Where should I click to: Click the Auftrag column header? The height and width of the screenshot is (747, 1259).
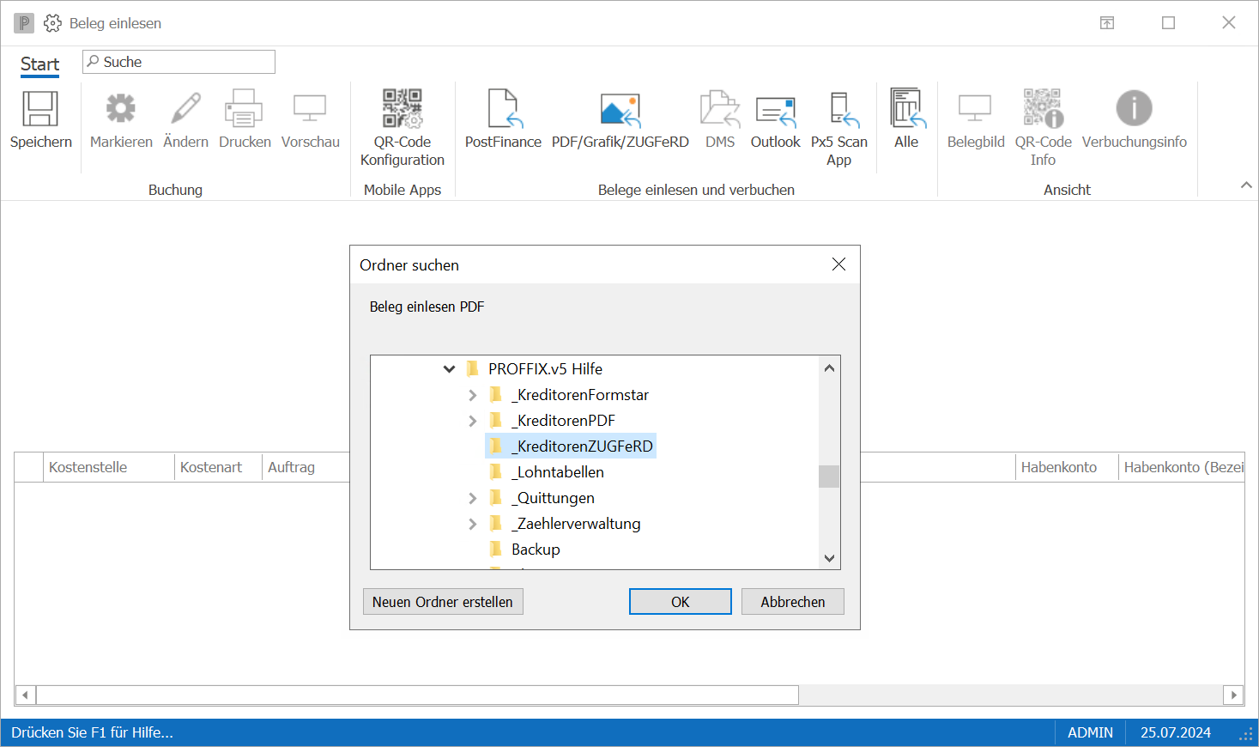pyautogui.click(x=292, y=467)
